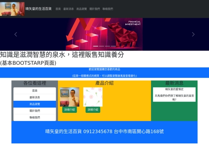The image size is (209, 157).
Task: Open the 晴矢皇的生活百貨 brand link
Action: tap(38, 9)
